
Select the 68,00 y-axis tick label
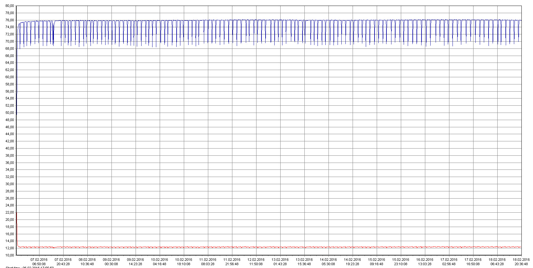[10, 48]
